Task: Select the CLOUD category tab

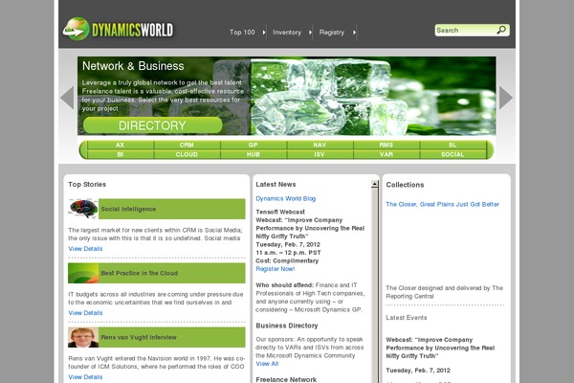Action: (x=187, y=154)
